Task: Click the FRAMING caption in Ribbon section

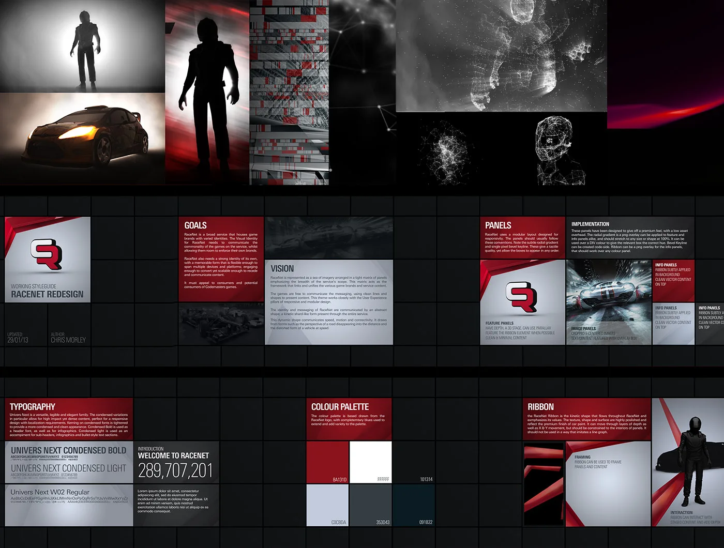Action: pyautogui.click(x=582, y=457)
